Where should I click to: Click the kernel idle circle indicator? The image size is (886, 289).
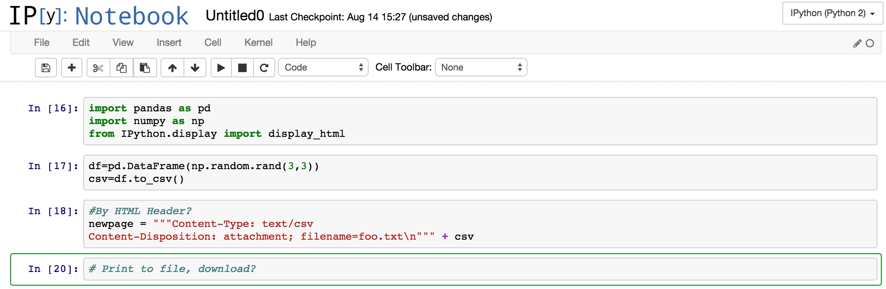tap(870, 43)
